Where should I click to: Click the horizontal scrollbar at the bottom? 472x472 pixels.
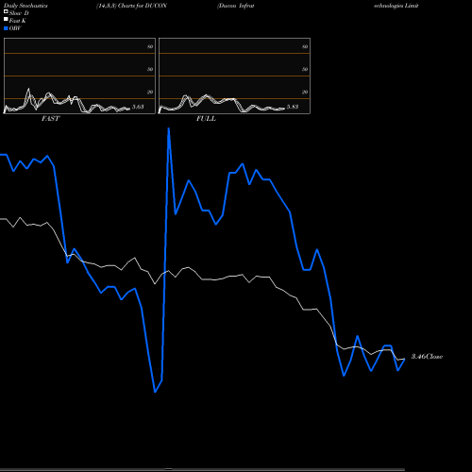coord(202,469)
